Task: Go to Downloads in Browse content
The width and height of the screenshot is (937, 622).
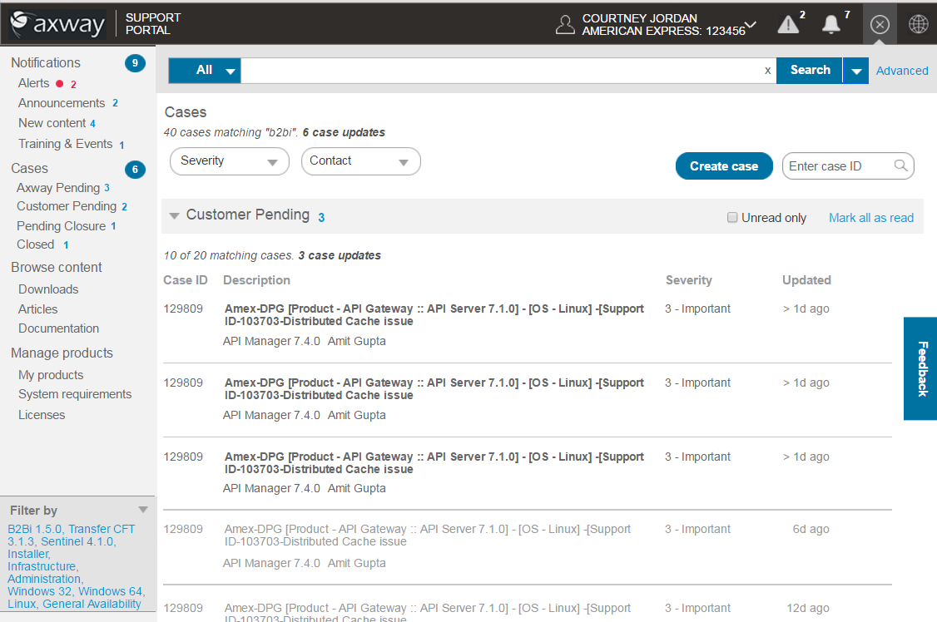Action: click(48, 289)
